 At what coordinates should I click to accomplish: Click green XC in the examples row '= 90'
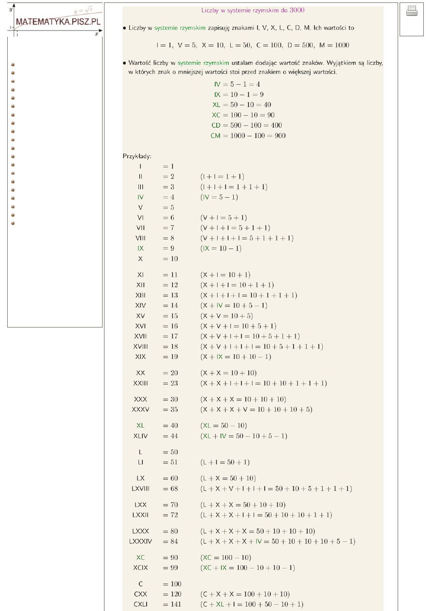click(x=140, y=557)
